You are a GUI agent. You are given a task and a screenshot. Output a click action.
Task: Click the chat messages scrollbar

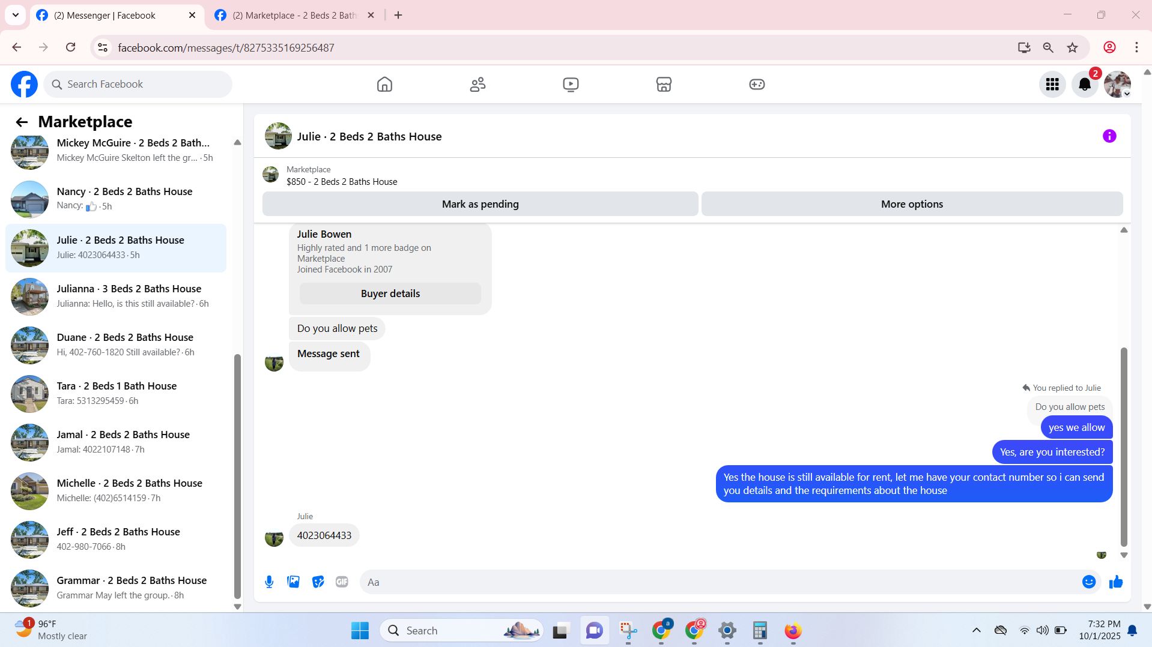pyautogui.click(x=1124, y=447)
